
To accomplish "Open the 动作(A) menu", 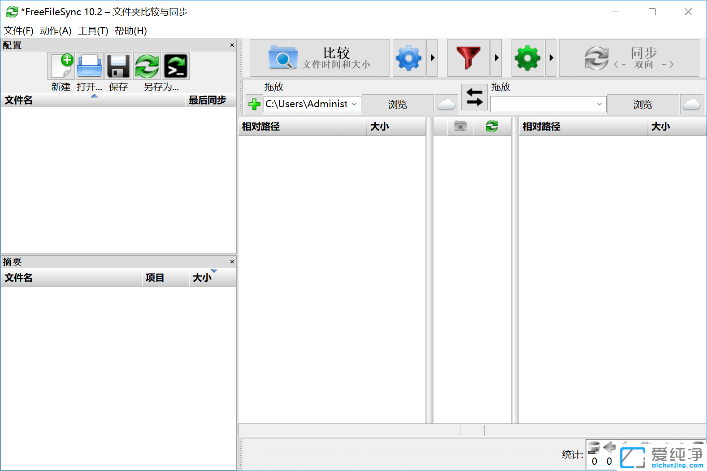I will point(56,31).
